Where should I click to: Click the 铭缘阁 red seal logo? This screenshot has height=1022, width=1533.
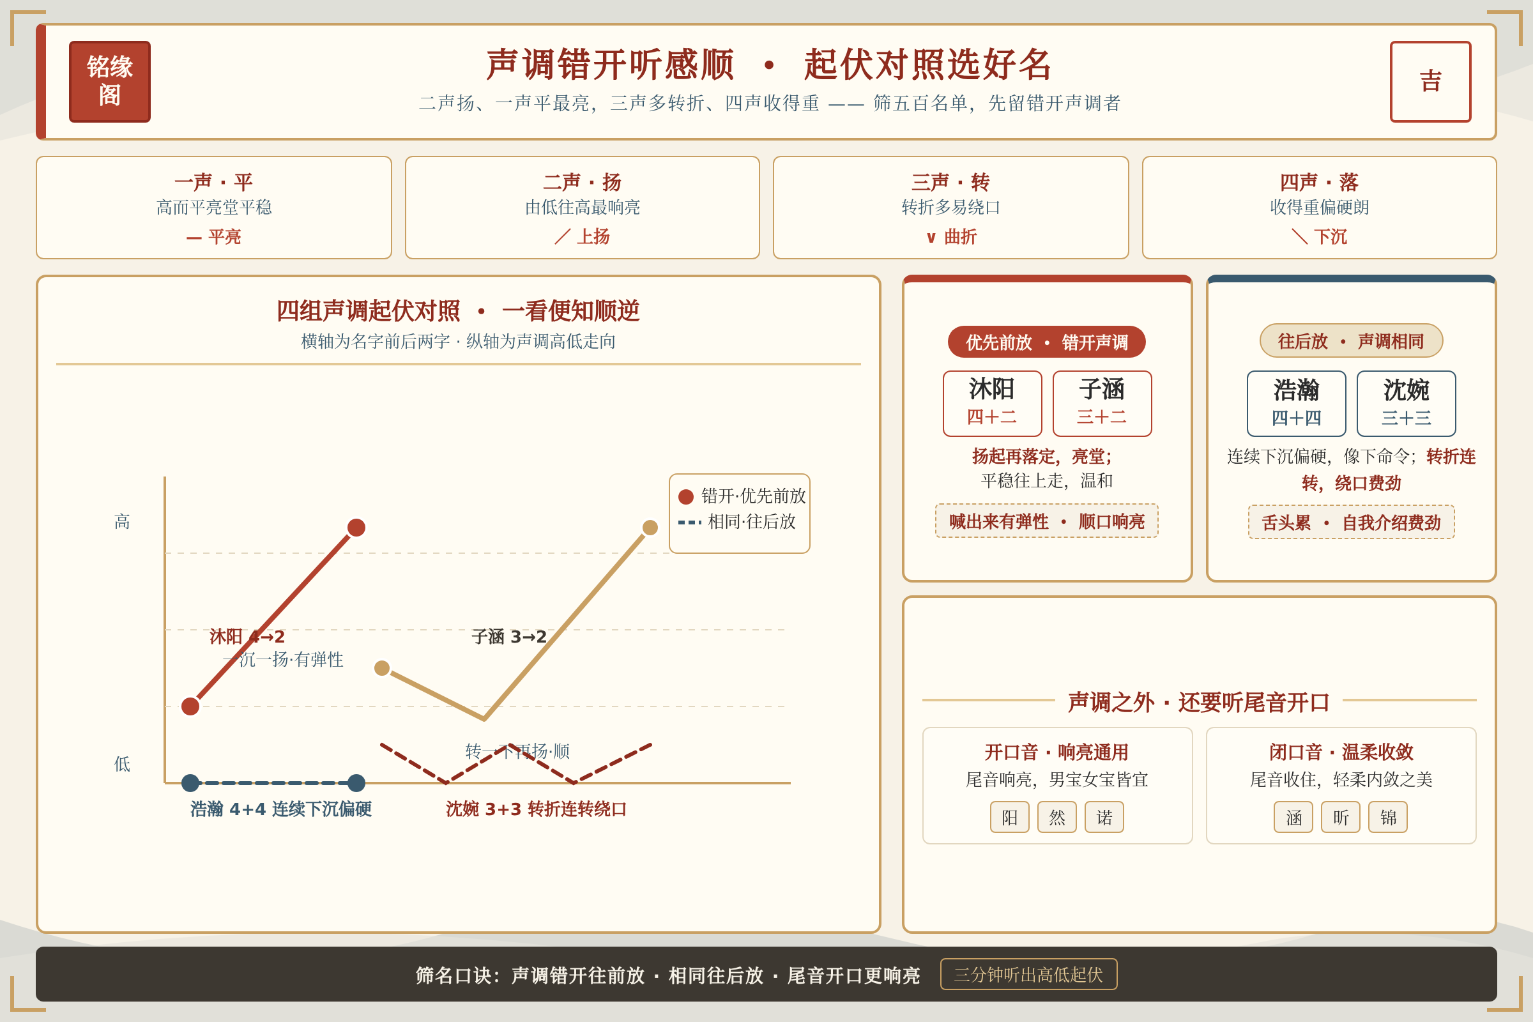pyautogui.click(x=109, y=82)
